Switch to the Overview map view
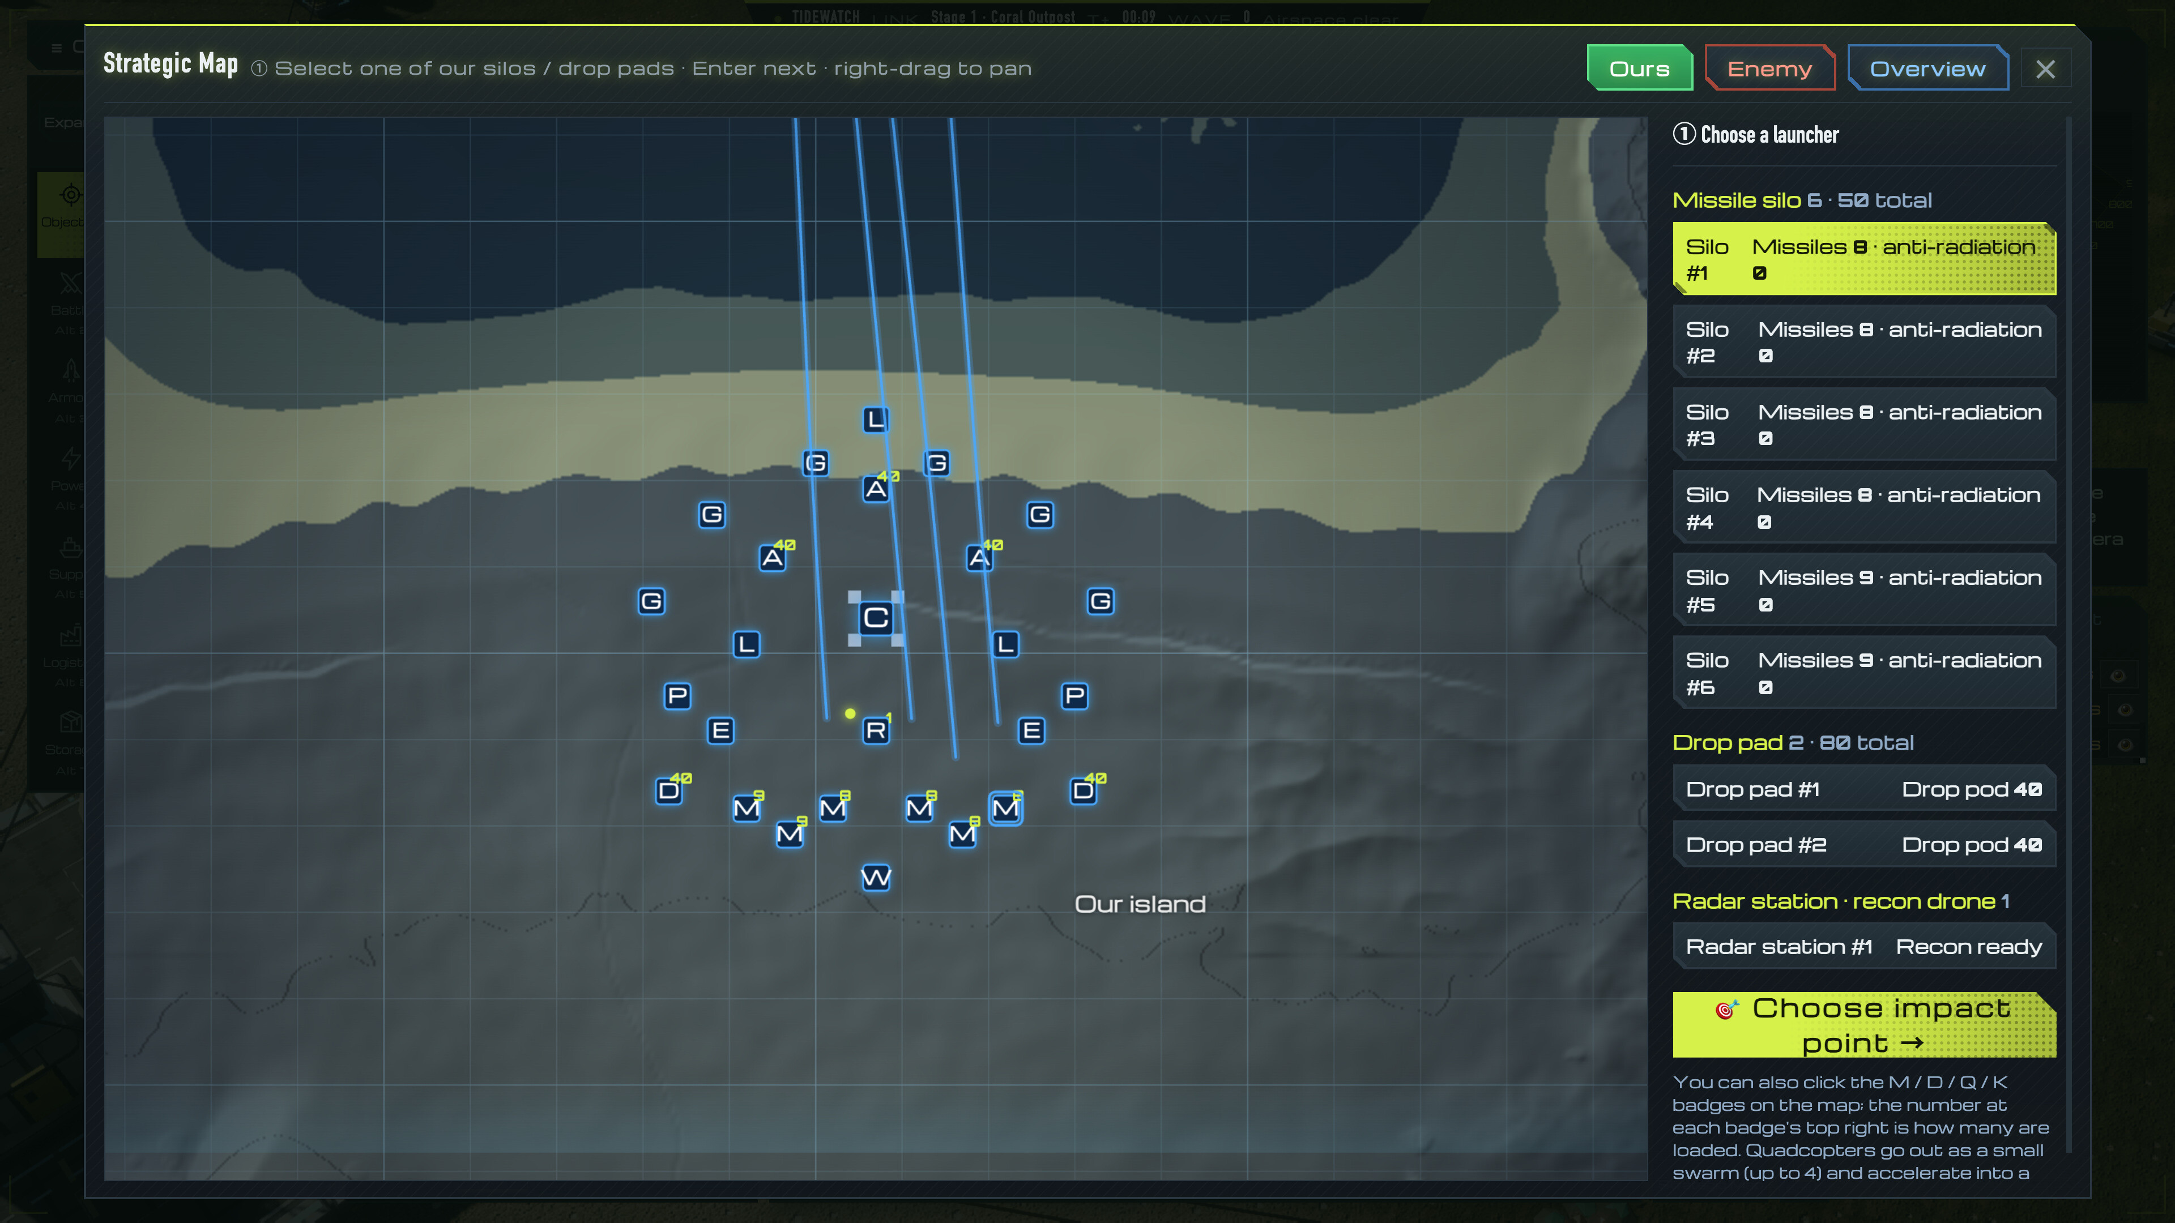The height and width of the screenshot is (1223, 2175). pyautogui.click(x=1927, y=69)
